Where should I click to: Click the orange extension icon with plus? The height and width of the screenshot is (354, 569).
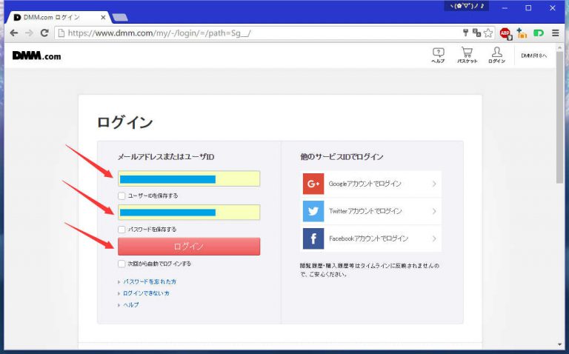tap(522, 33)
